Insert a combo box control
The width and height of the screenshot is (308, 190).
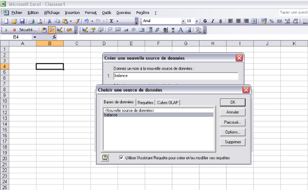click(x=150, y=30)
